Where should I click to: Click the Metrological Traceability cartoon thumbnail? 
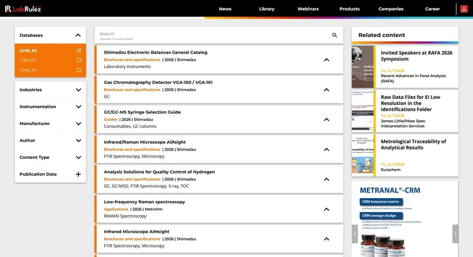pos(363,156)
